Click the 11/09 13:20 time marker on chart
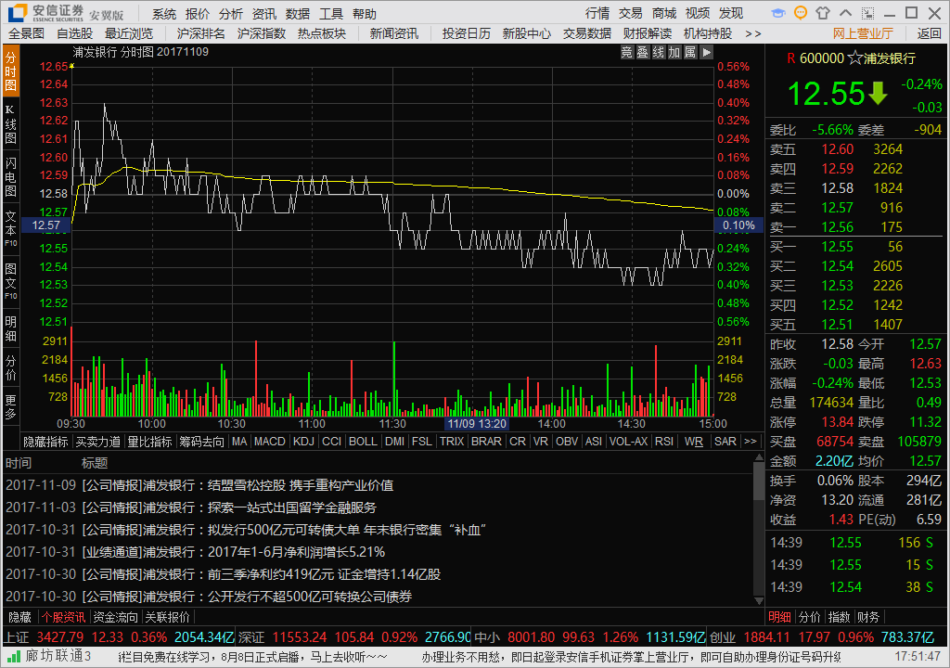950x668 pixels. tap(477, 424)
